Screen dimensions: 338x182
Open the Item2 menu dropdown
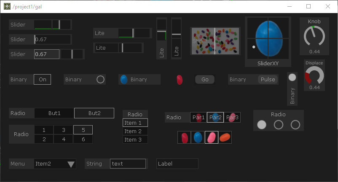pyautogui.click(x=55, y=164)
